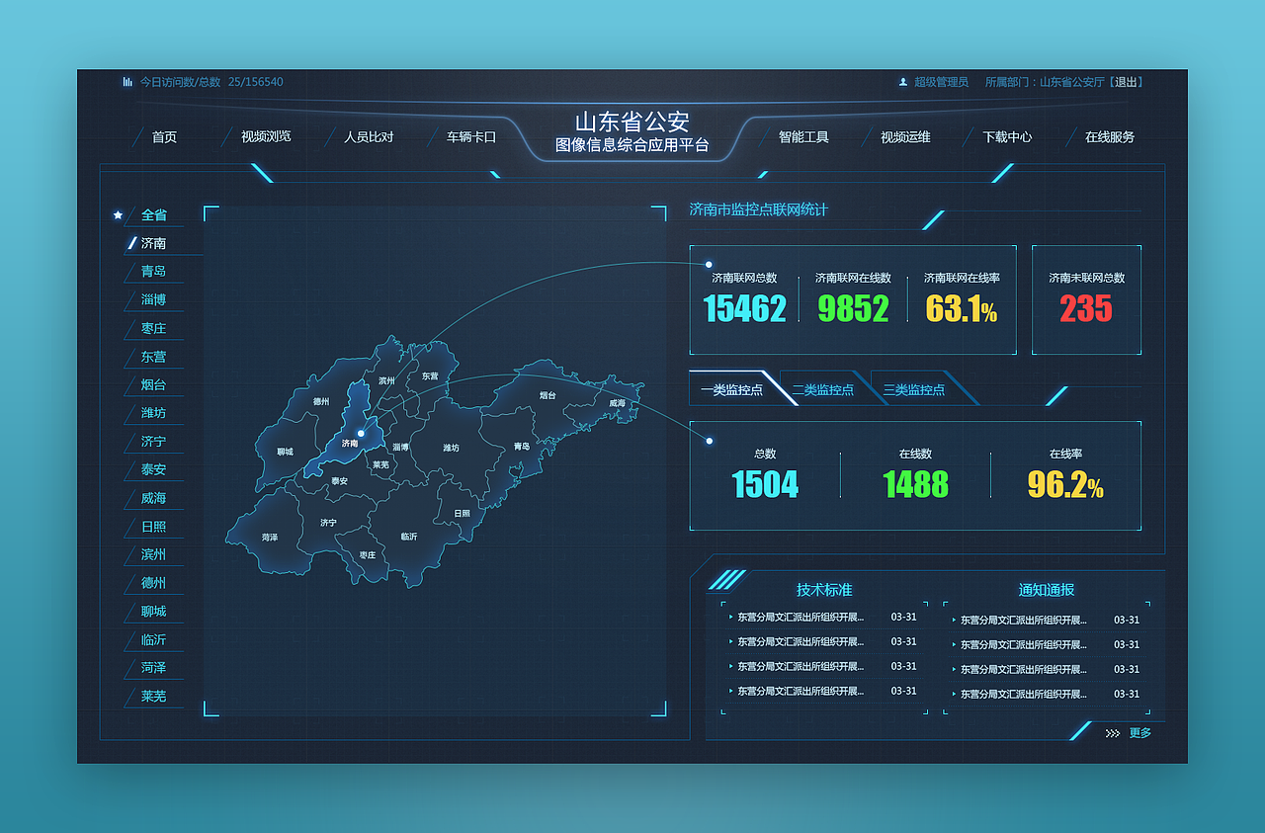Click the 东营 region on the map

coord(429,376)
